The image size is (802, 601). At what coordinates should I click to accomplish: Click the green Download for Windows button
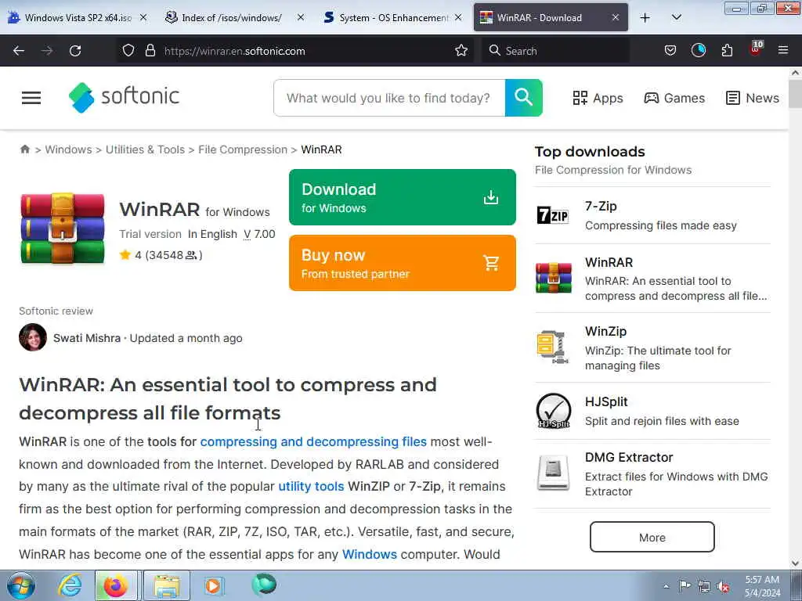coord(402,197)
